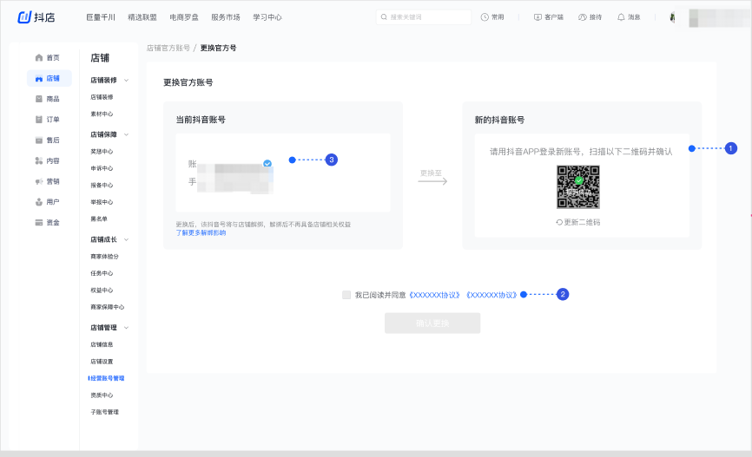Viewport: 752px width, 457px height.
Task: Select the 商品 icon in sidebar
Action: click(38, 99)
